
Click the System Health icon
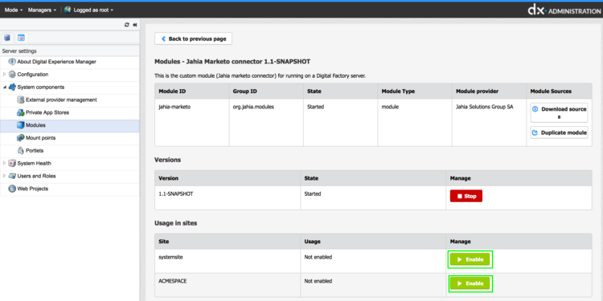[12, 163]
